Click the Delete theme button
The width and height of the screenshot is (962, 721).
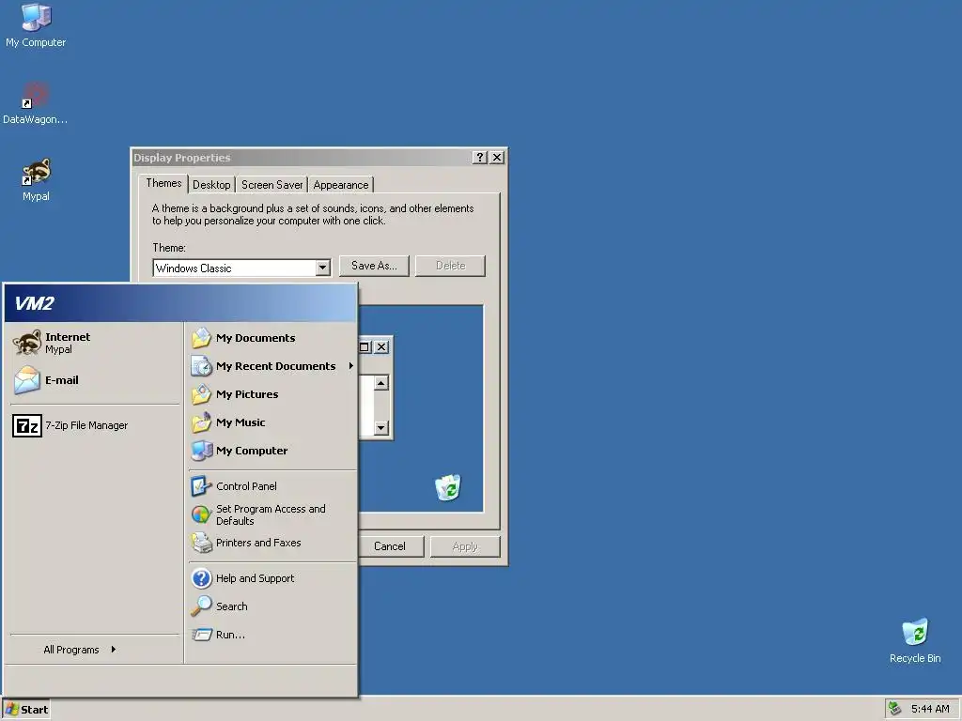point(450,266)
